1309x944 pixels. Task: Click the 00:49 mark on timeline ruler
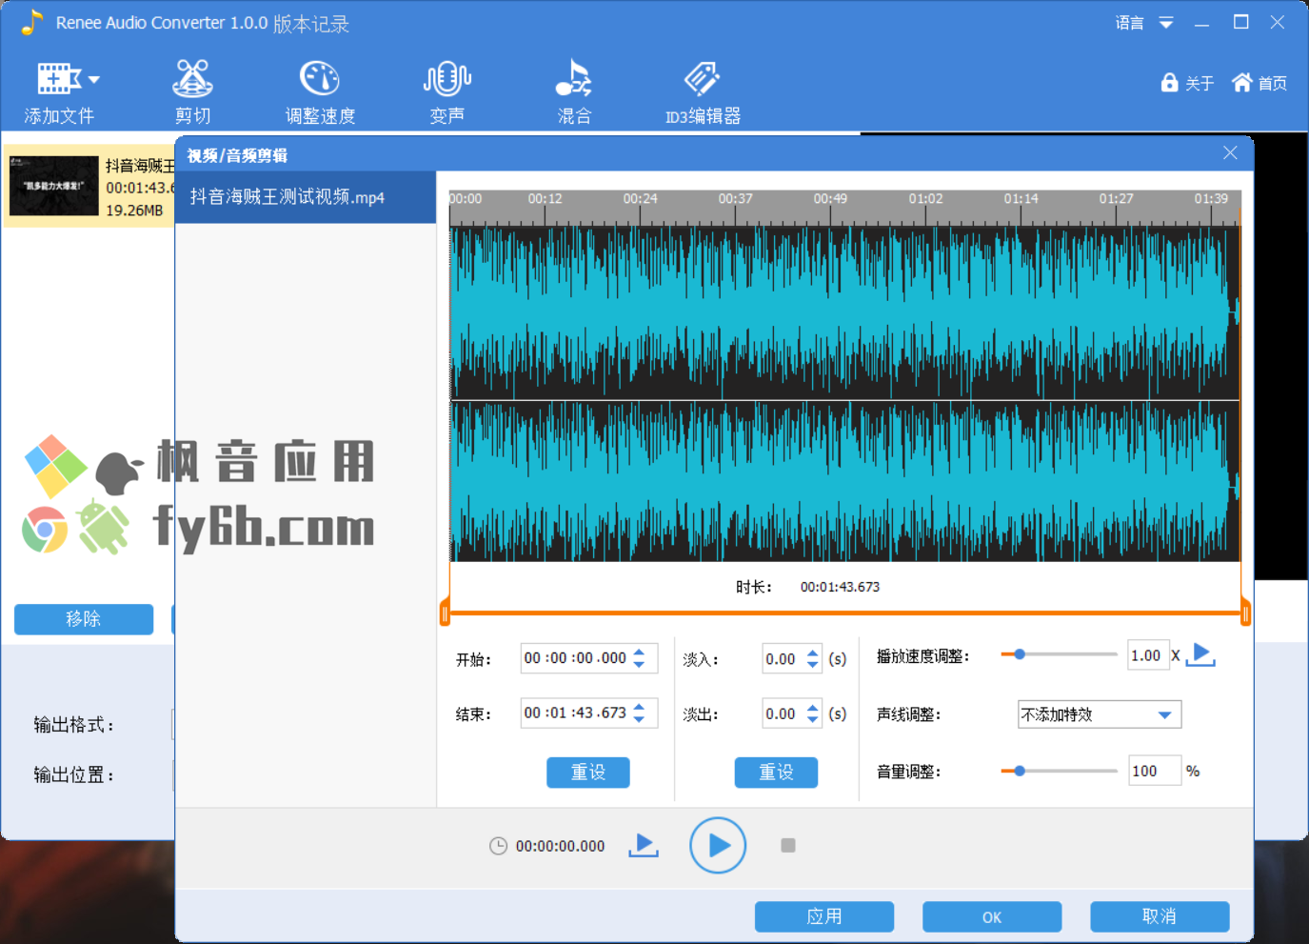click(x=830, y=199)
